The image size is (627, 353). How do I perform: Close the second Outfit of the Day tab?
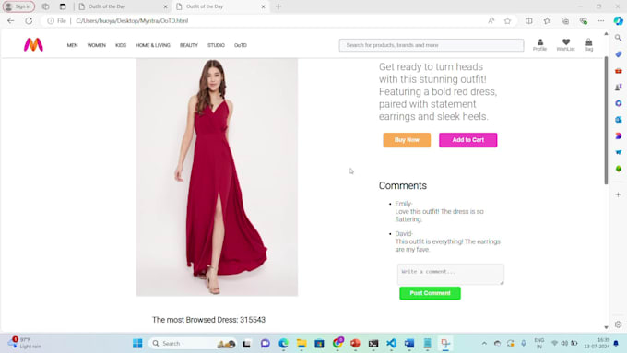tap(263, 6)
